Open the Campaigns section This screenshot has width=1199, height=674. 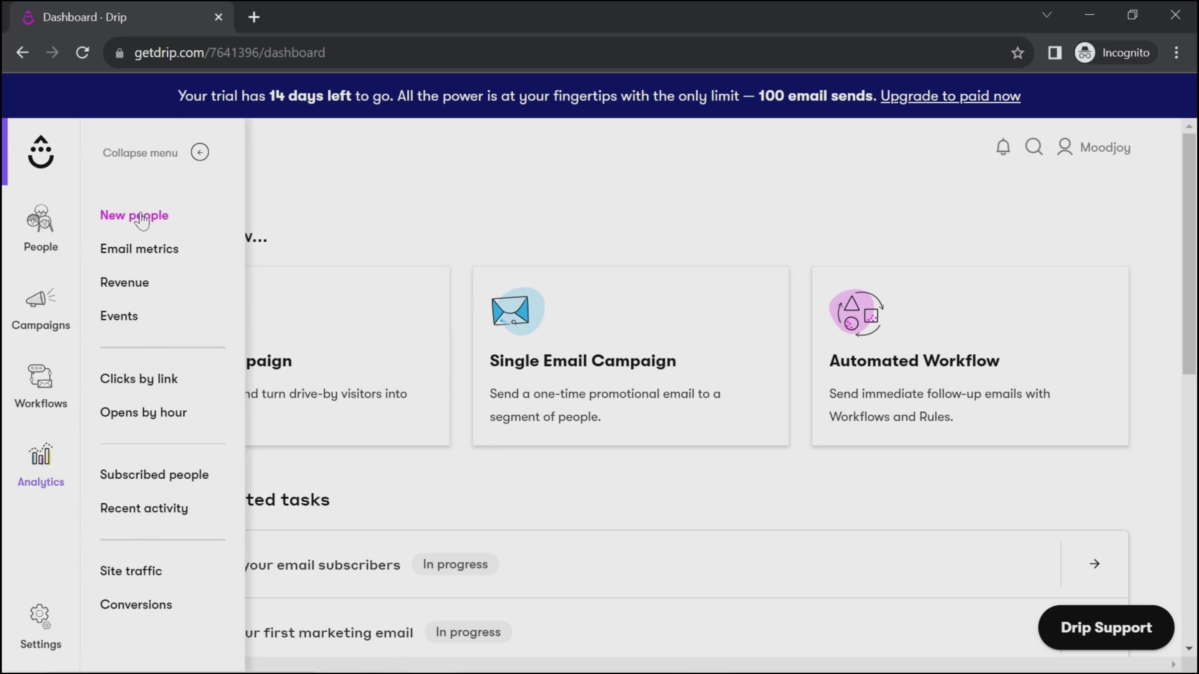(x=40, y=309)
